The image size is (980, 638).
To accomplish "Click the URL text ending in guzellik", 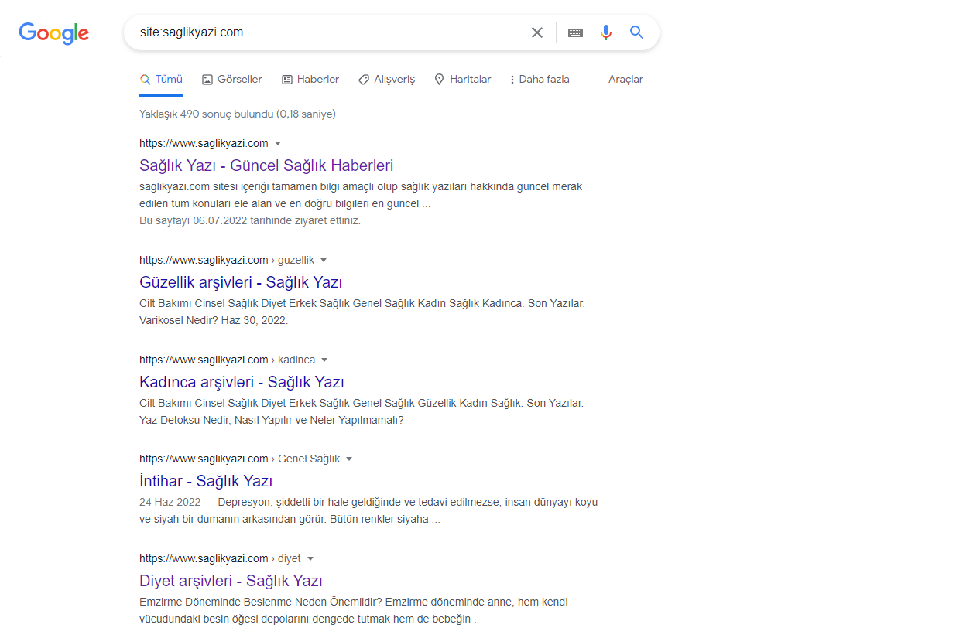I will click(227, 260).
